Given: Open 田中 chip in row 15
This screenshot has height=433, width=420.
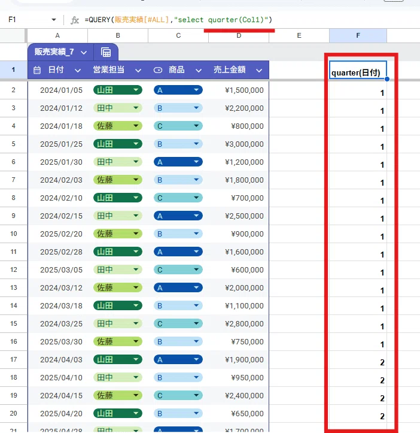Looking at the screenshot, I should [x=117, y=323].
